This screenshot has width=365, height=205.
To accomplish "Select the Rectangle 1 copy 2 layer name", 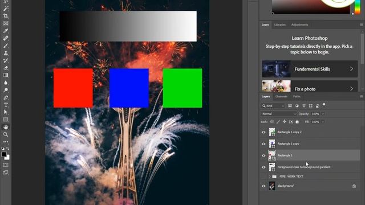I will click(x=289, y=132).
